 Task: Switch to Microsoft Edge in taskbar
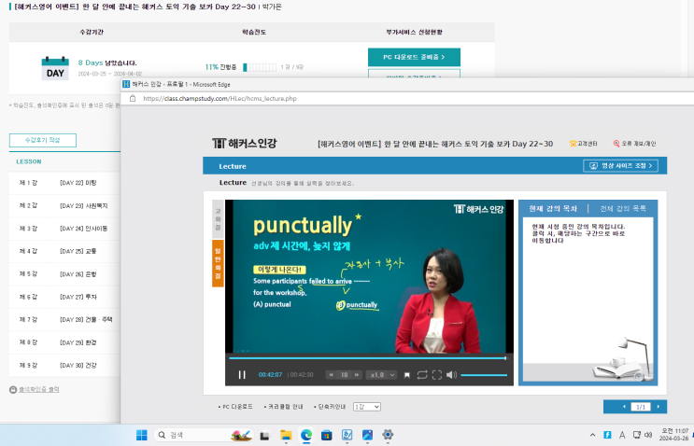click(x=306, y=436)
